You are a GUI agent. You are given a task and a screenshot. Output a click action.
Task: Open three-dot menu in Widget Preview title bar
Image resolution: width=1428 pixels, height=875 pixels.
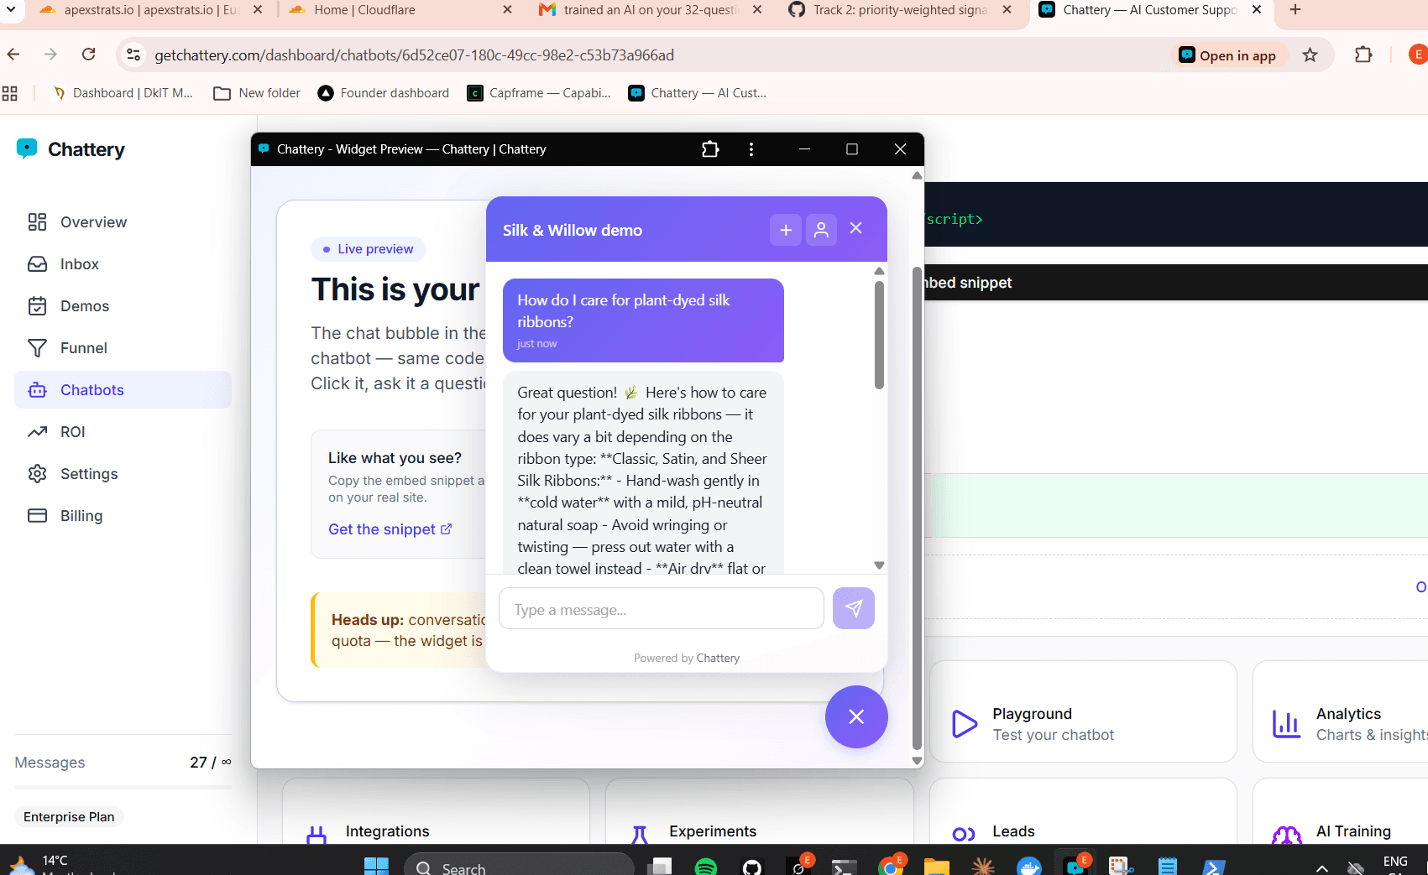click(751, 149)
